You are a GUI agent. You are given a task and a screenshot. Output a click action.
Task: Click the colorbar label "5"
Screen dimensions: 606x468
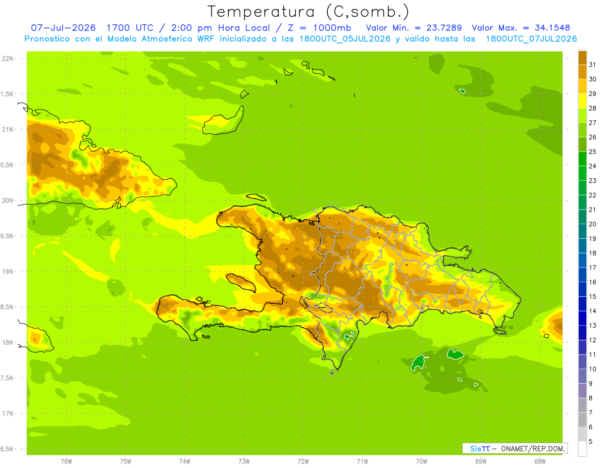(590, 442)
